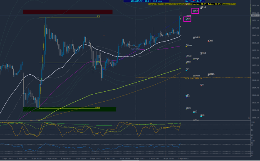
Task: Select the DOpen level label
Action: click(189, 45)
